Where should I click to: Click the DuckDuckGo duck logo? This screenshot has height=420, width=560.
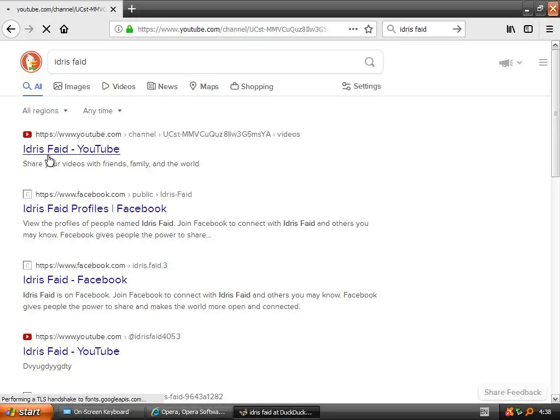click(31, 62)
